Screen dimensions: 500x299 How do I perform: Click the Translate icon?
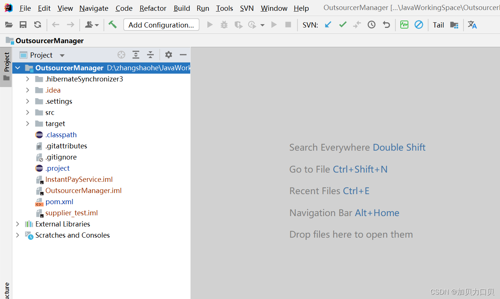(x=472, y=25)
